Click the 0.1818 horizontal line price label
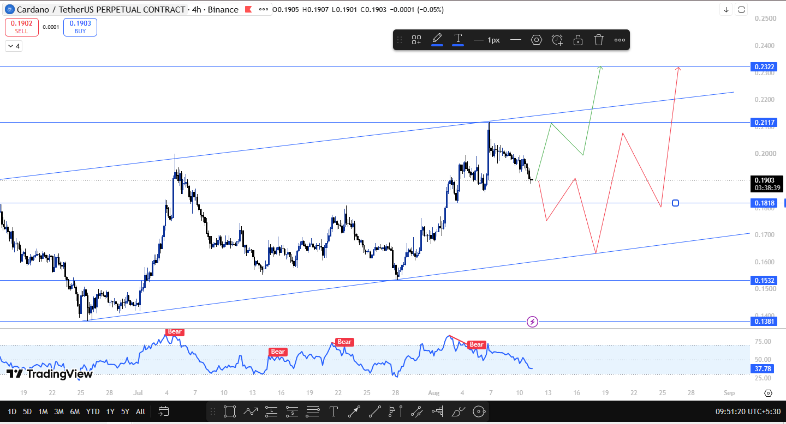 pyautogui.click(x=764, y=203)
